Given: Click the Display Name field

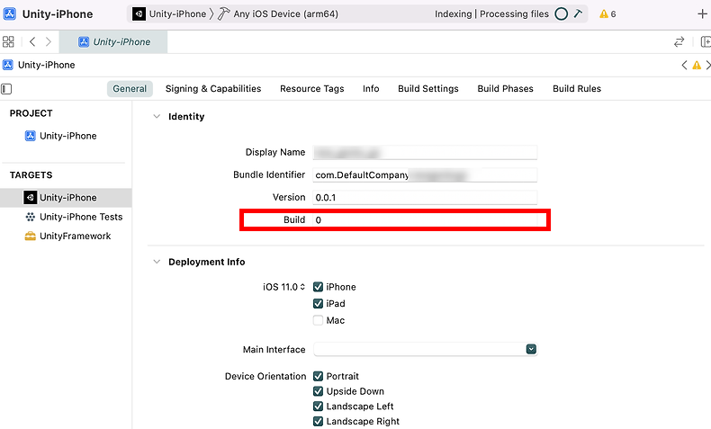Looking at the screenshot, I should point(425,153).
